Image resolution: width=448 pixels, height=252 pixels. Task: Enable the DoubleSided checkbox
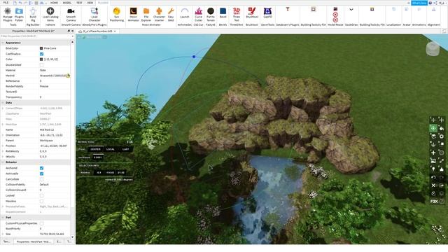pyautogui.click(x=42, y=65)
